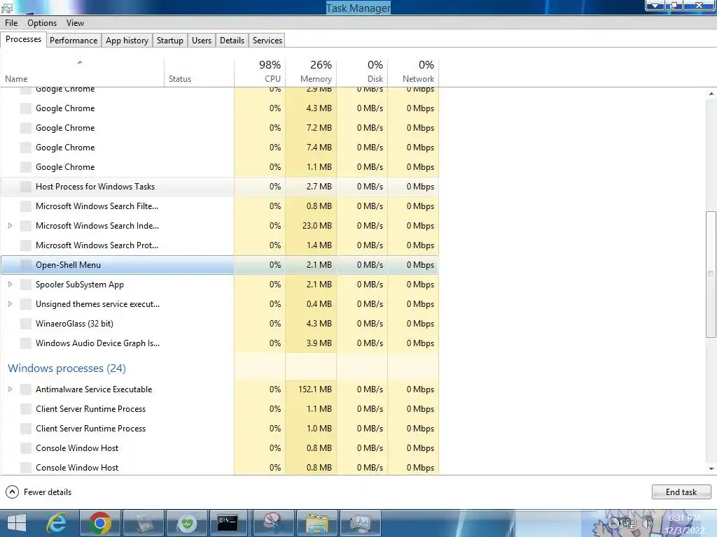Click the volume speaker tray icon
717x537 pixels.
(647, 524)
